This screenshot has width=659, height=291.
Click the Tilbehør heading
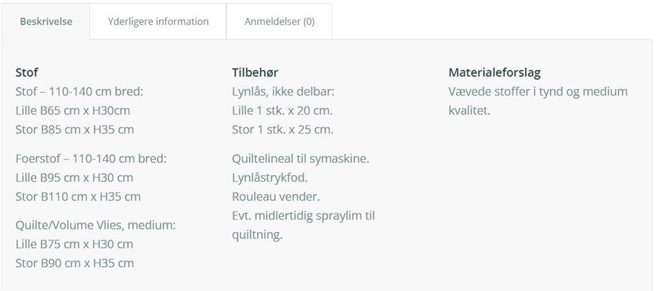click(255, 72)
